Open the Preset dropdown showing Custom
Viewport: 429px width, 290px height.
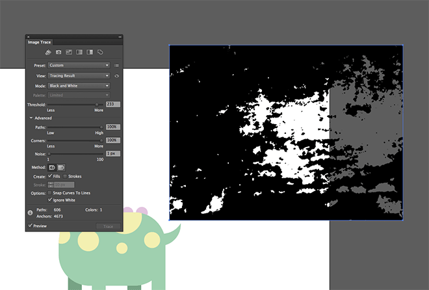(x=79, y=66)
